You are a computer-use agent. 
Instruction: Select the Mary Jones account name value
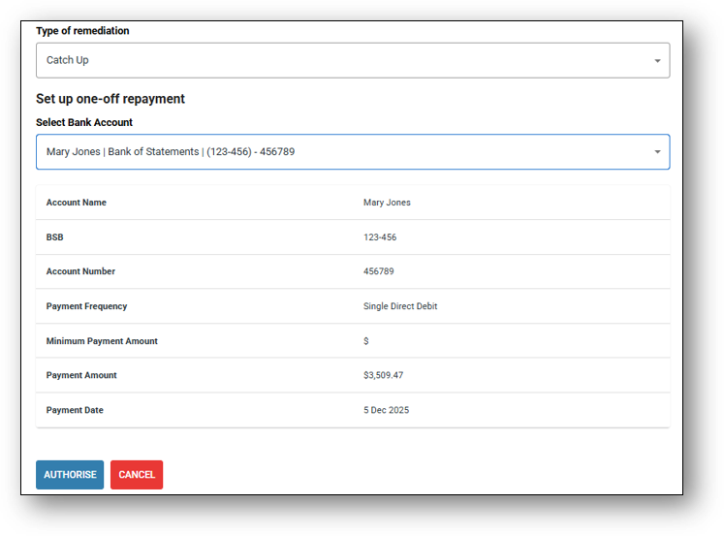pos(387,203)
